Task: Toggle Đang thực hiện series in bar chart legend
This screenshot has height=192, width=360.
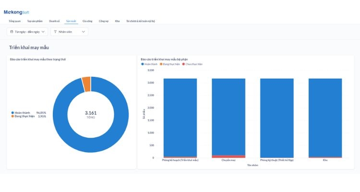Action: point(172,64)
